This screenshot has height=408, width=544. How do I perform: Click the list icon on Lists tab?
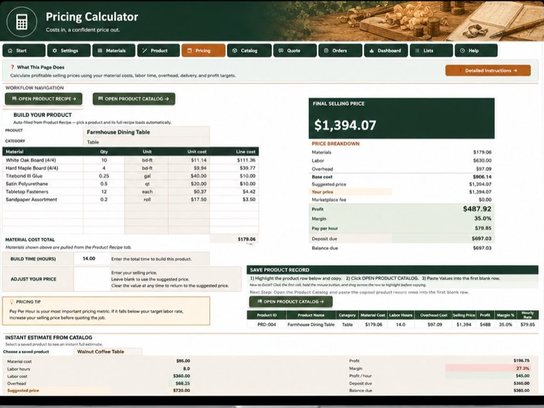(417, 51)
